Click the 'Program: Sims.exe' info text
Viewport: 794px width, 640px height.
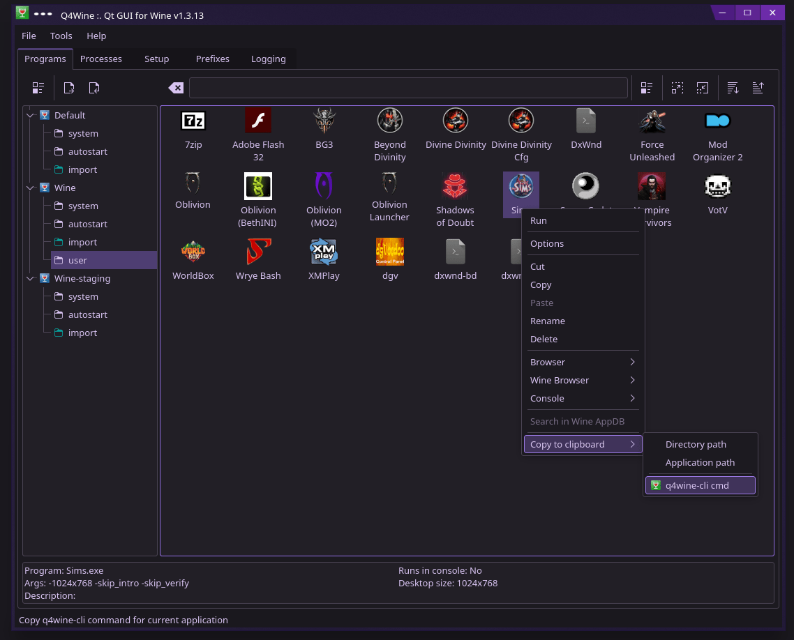coord(63,571)
